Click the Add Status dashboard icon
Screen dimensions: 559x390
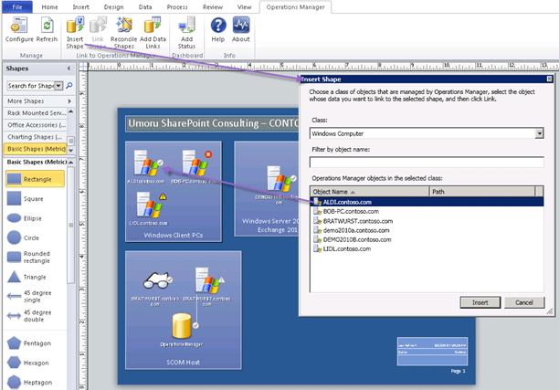(x=187, y=25)
